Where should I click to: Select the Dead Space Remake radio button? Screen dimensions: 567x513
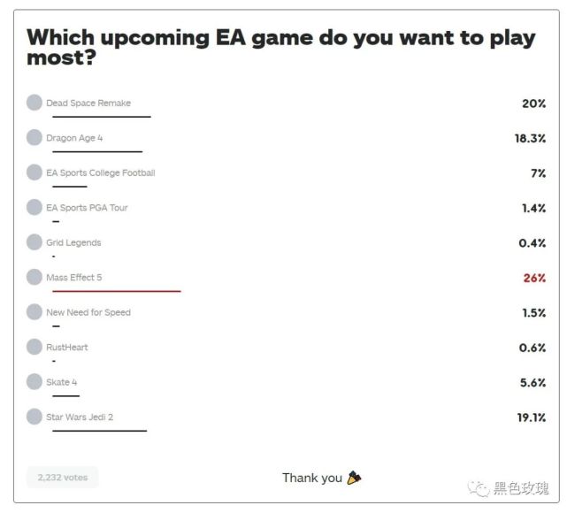(34, 103)
